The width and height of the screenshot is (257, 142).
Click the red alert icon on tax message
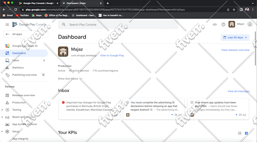tap(63, 102)
